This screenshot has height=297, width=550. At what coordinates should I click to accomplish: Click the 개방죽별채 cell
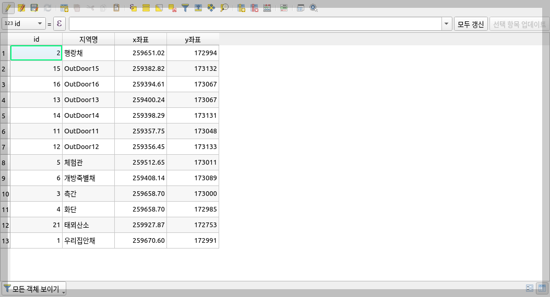click(x=88, y=178)
